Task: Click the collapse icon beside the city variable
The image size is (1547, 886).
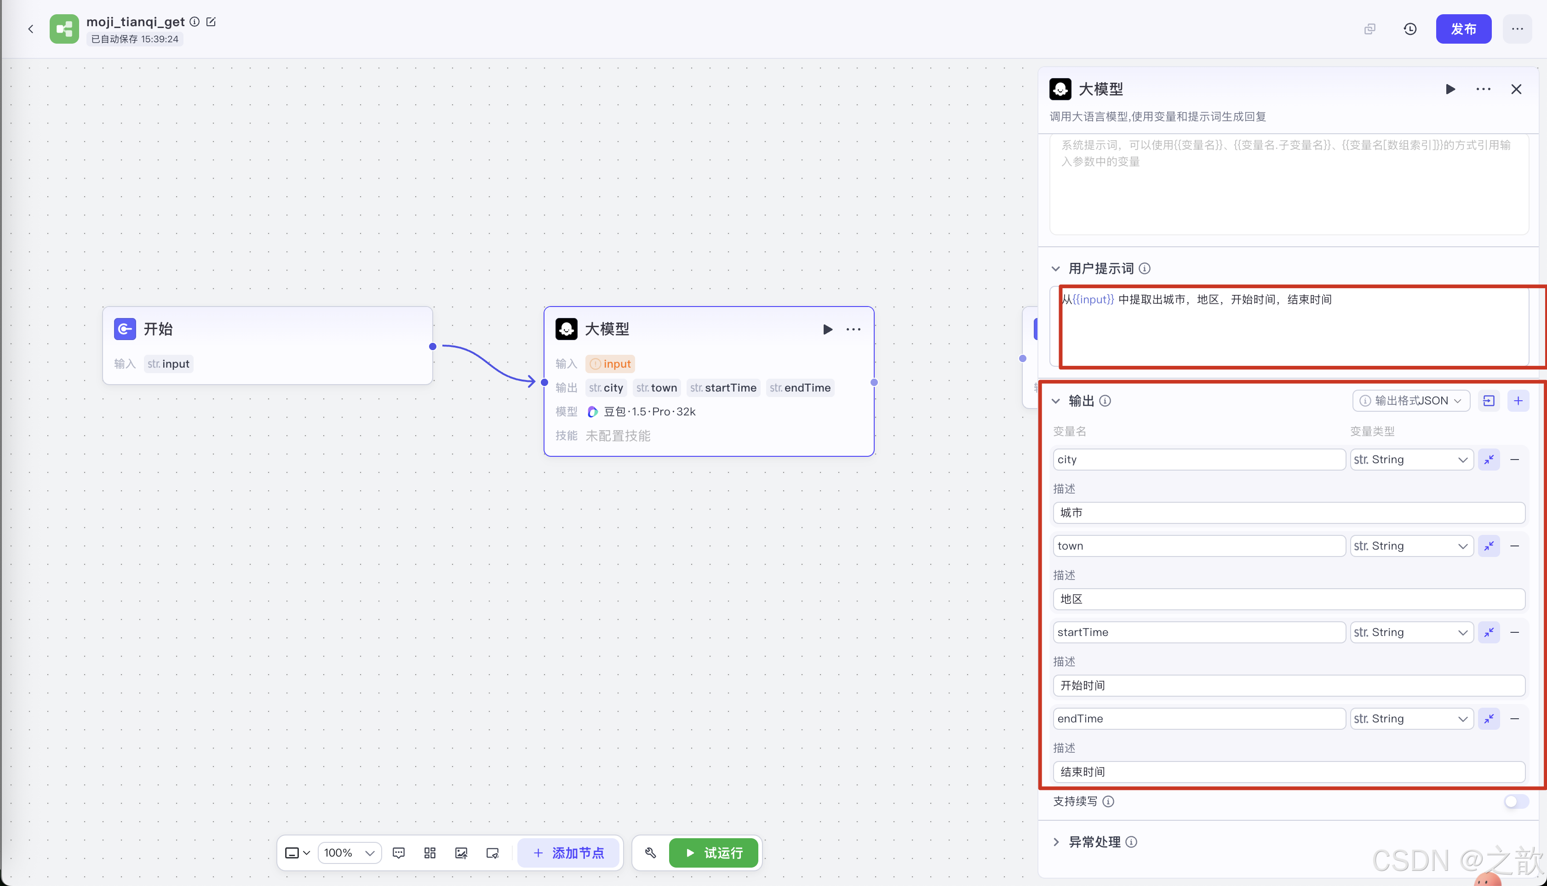Action: (1489, 460)
